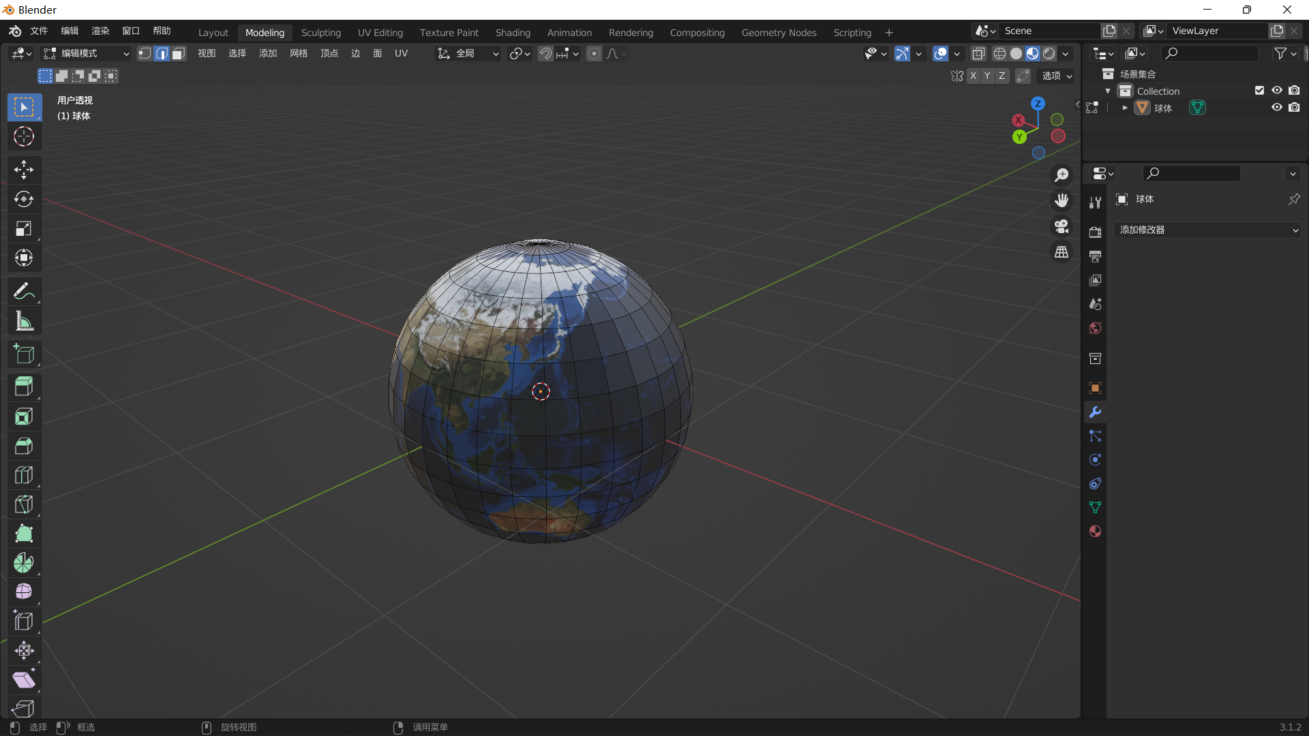The height and width of the screenshot is (736, 1309).
Task: Select the Move tool in left toolbar
Action: pos(24,170)
